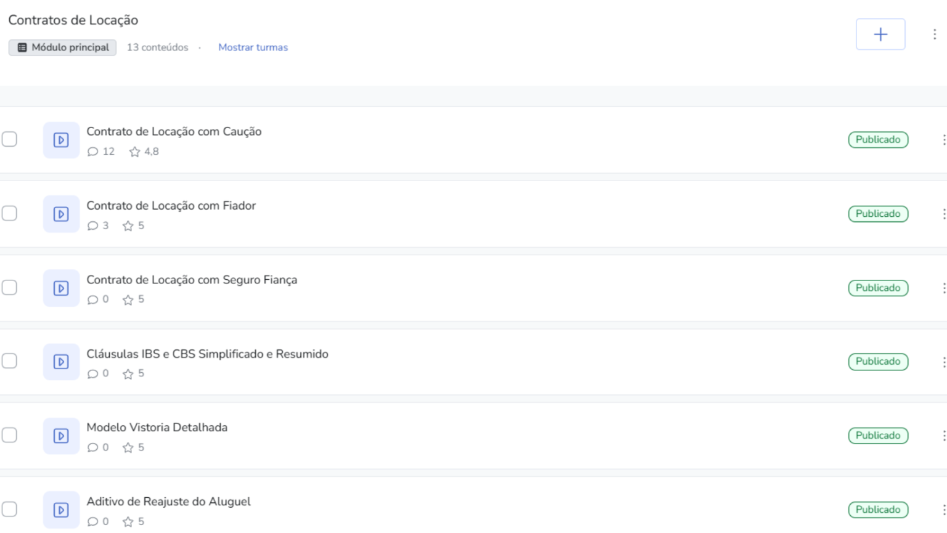Click video icon of Contrato de Locação com Caução
This screenshot has width=947, height=533.
(x=61, y=140)
